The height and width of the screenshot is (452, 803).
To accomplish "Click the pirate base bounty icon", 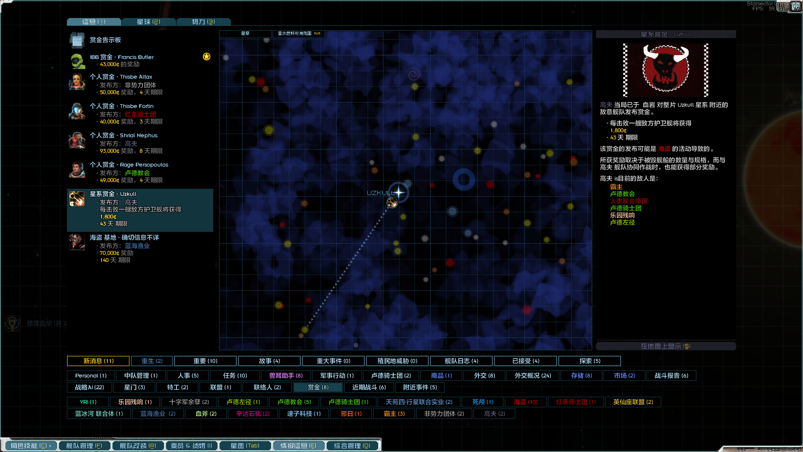I will click(77, 242).
